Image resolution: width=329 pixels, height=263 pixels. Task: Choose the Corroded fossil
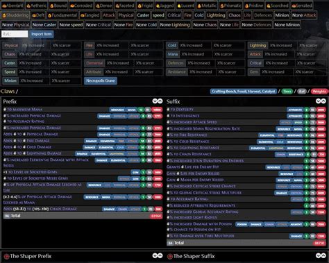click(81, 6)
